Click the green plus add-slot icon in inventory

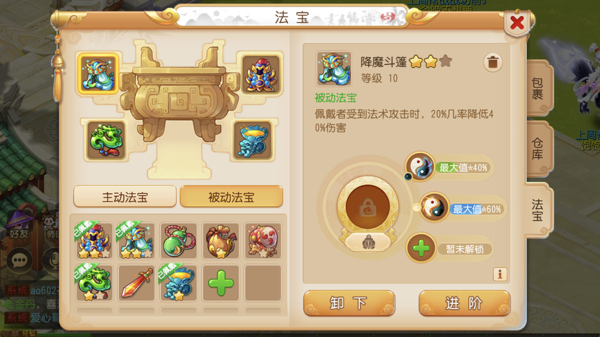coord(221,283)
